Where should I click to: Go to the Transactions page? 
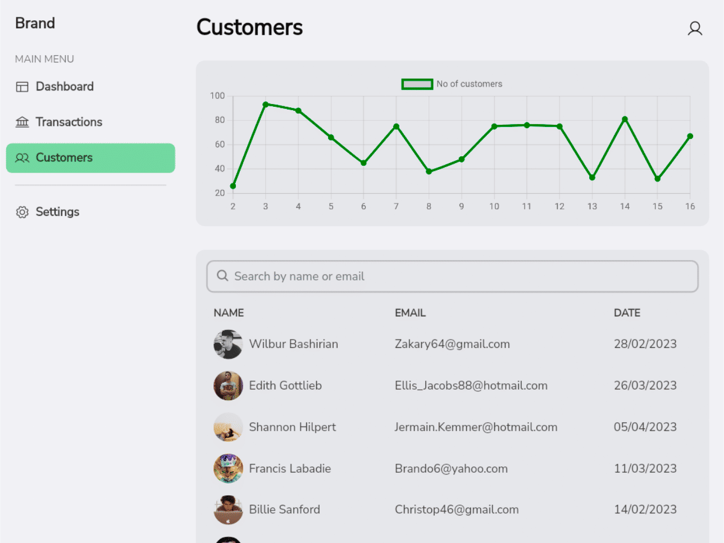pyautogui.click(x=69, y=122)
